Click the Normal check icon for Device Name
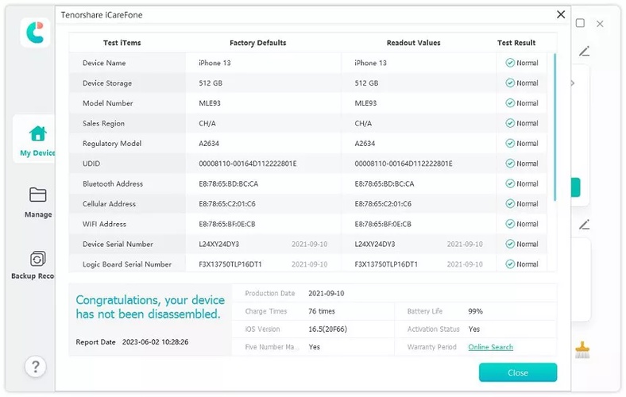Viewport: 626px width, 397px height. tap(510, 63)
